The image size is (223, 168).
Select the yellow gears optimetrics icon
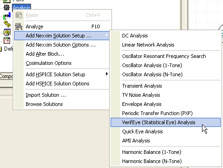click(7, 24)
